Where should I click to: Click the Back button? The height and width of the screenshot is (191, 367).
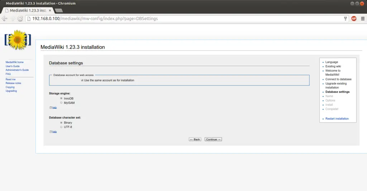click(195, 139)
